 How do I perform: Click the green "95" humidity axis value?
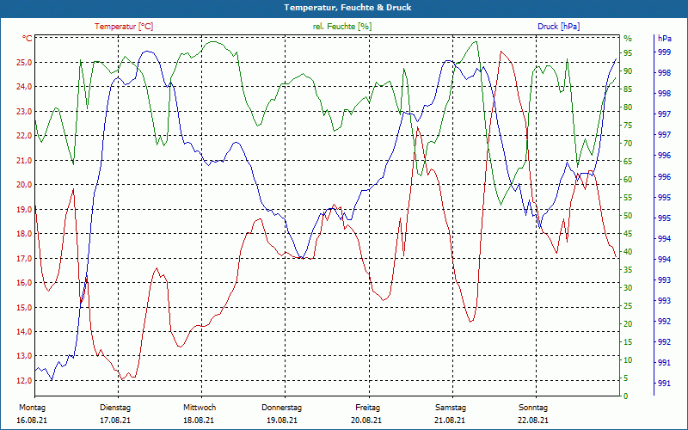628,53
